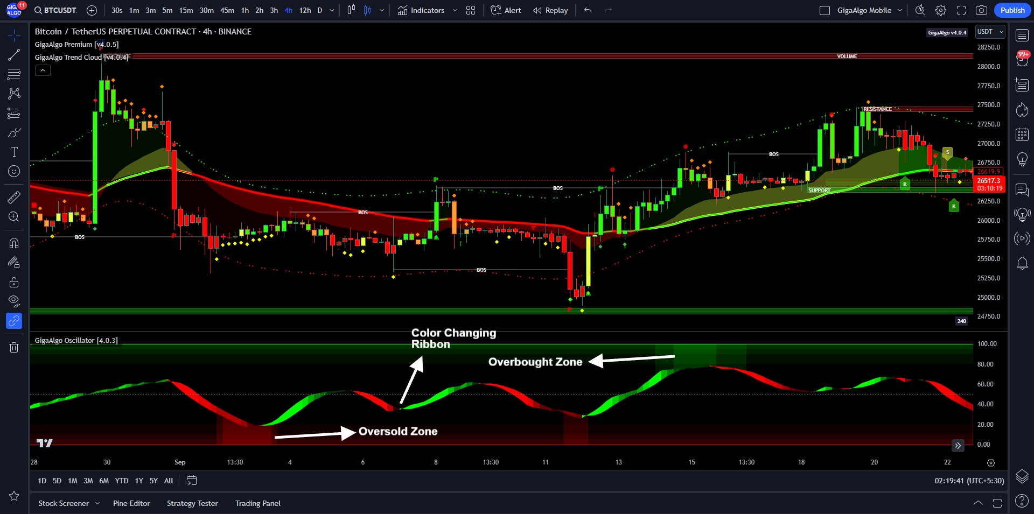
Task: Toggle stay in drawing mode
Action: coord(14,263)
